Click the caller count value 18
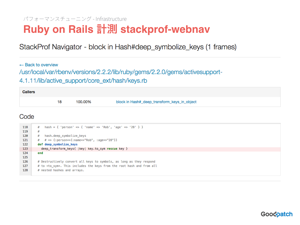Screen dimensions: 300x225 (x=59, y=102)
